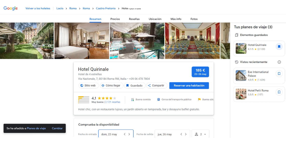The image size is (286, 150).
Task: Open the Reseñas tab
Action: click(x=134, y=19)
